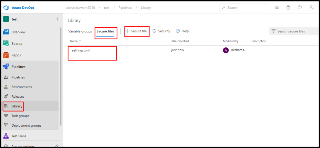Viewport: 320px width, 148px height.
Task: Click the sidebar vertical scrollbar
Action: pos(60,77)
